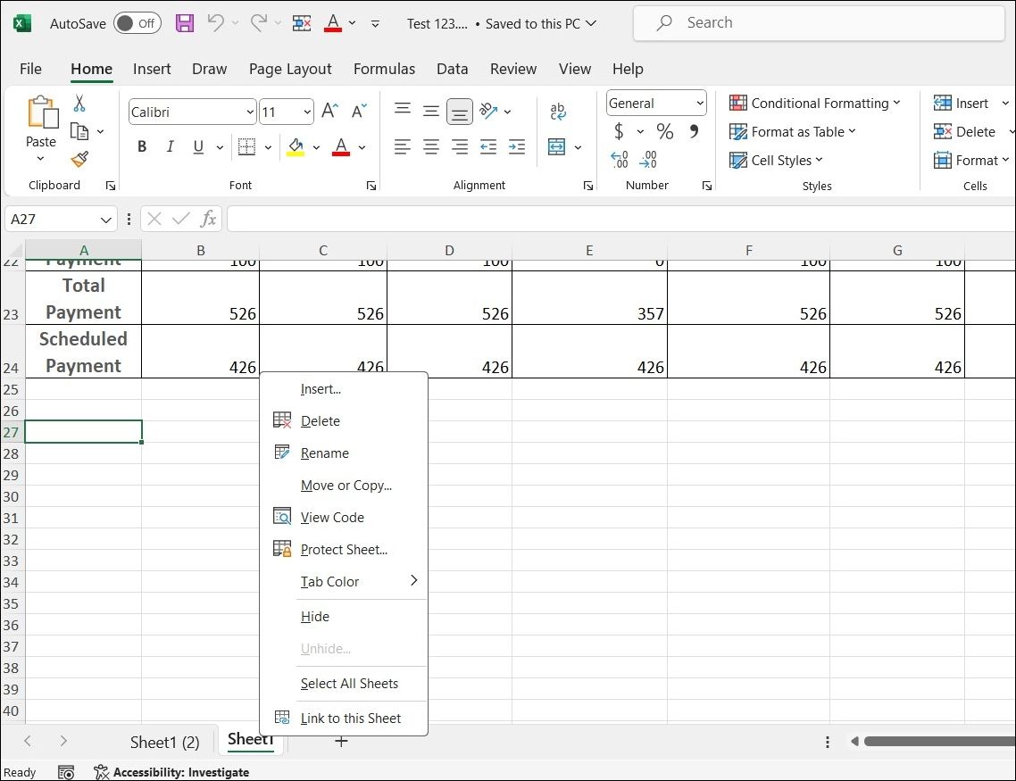This screenshot has height=781, width=1016.
Task: Click the Bold formatting icon
Action: pos(142,146)
